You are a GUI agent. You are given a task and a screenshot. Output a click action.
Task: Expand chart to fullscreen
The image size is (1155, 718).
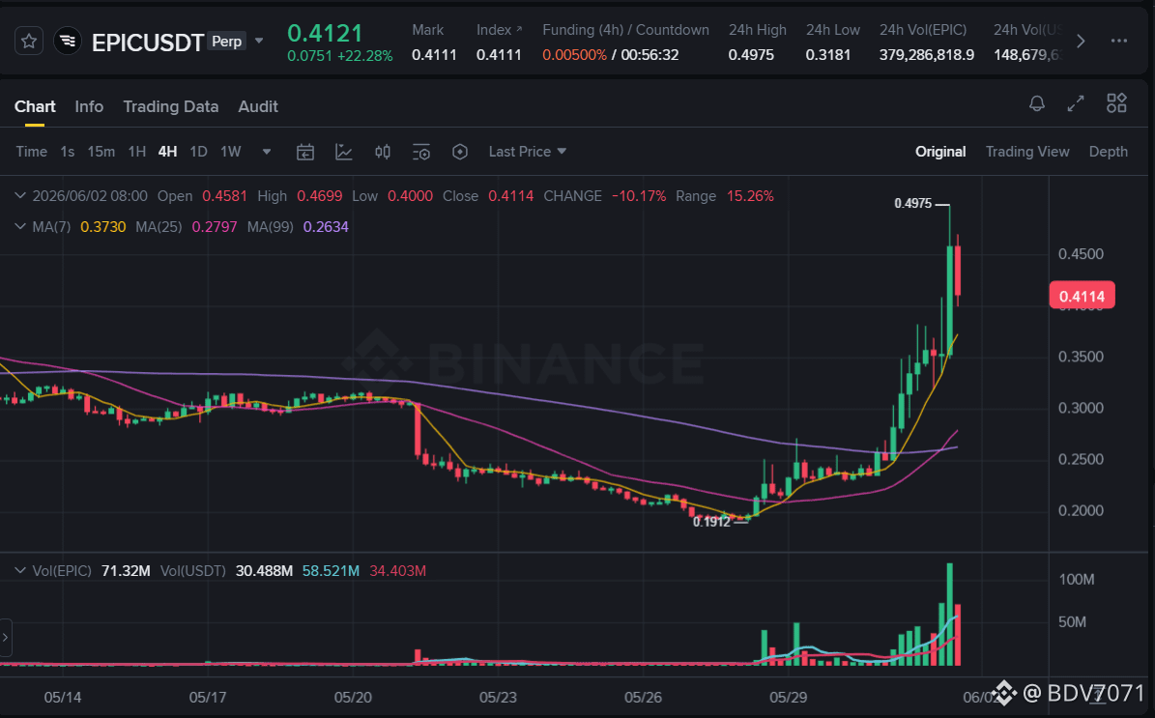pos(1076,103)
